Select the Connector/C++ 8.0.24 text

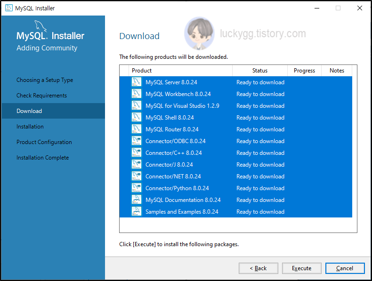click(x=174, y=153)
